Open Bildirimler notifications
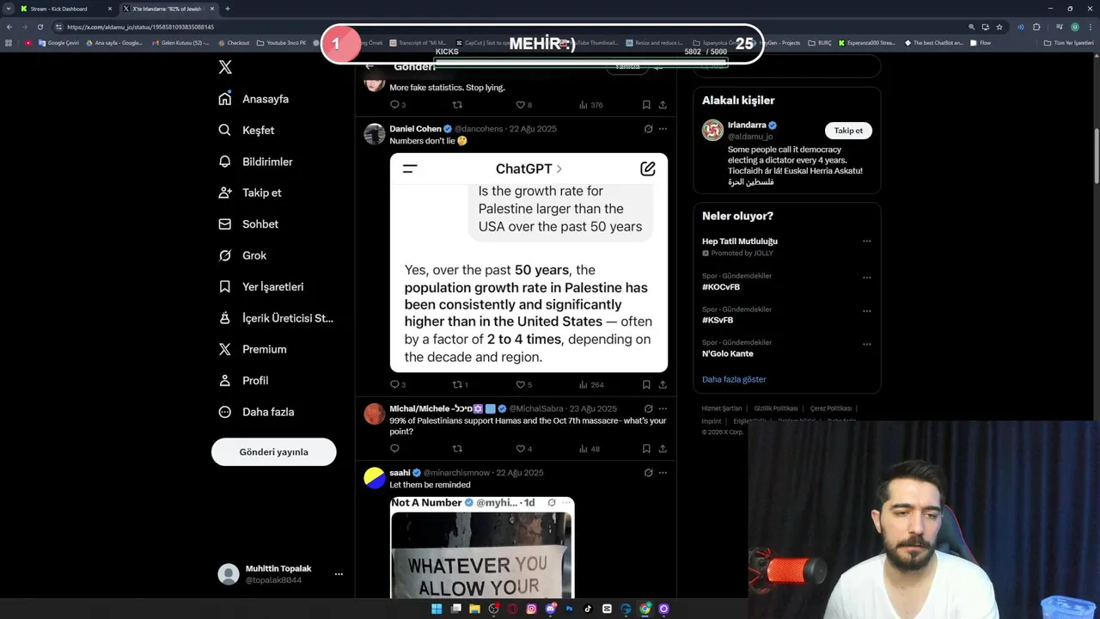The image size is (1100, 619). 255,162
